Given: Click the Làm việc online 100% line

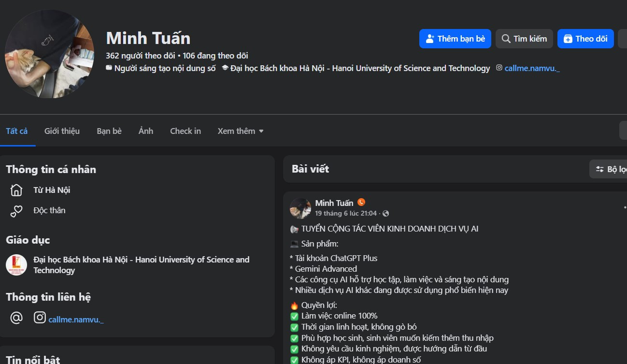Looking at the screenshot, I should coord(340,316).
